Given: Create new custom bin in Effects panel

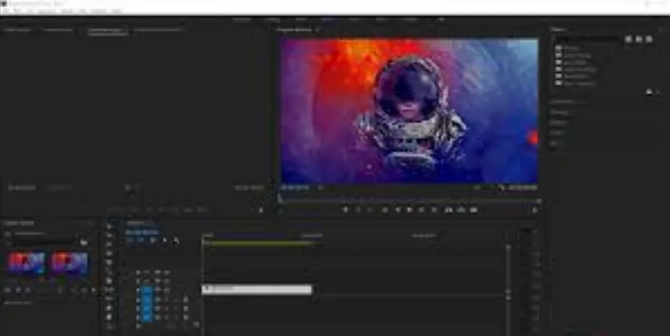Looking at the screenshot, I should 649,92.
